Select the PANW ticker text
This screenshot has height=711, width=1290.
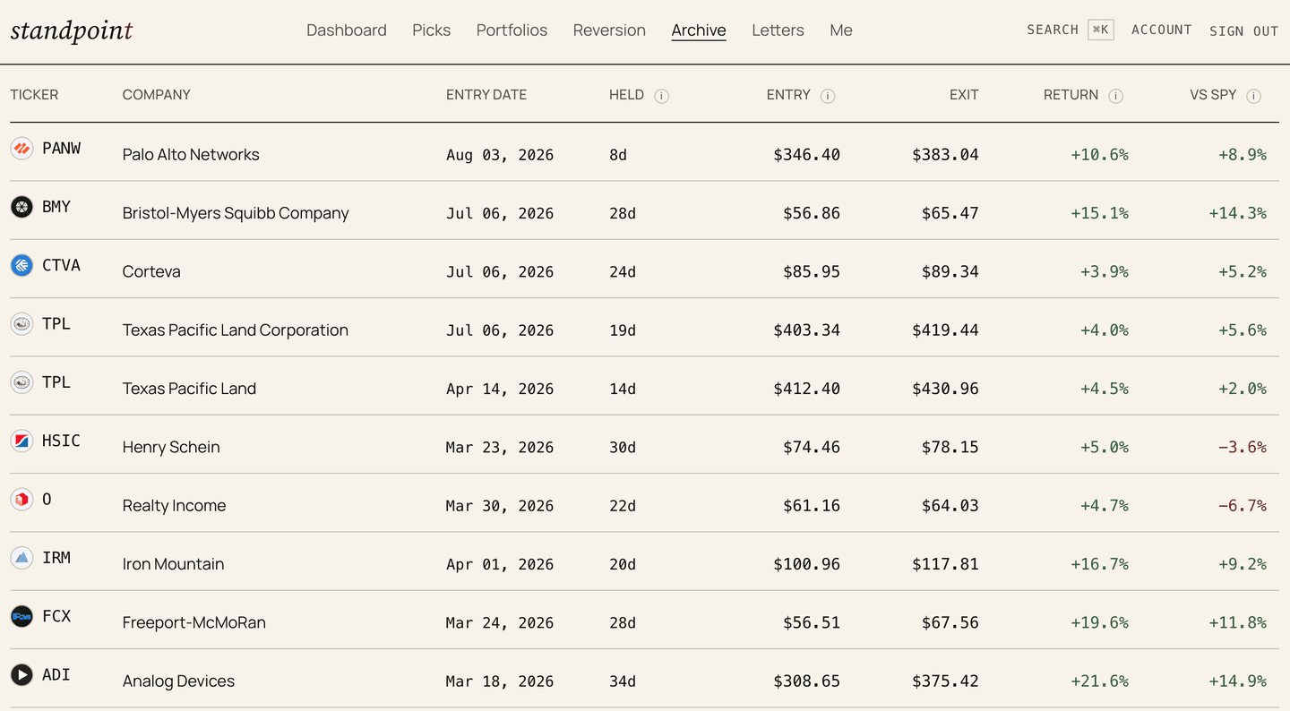[61, 149]
